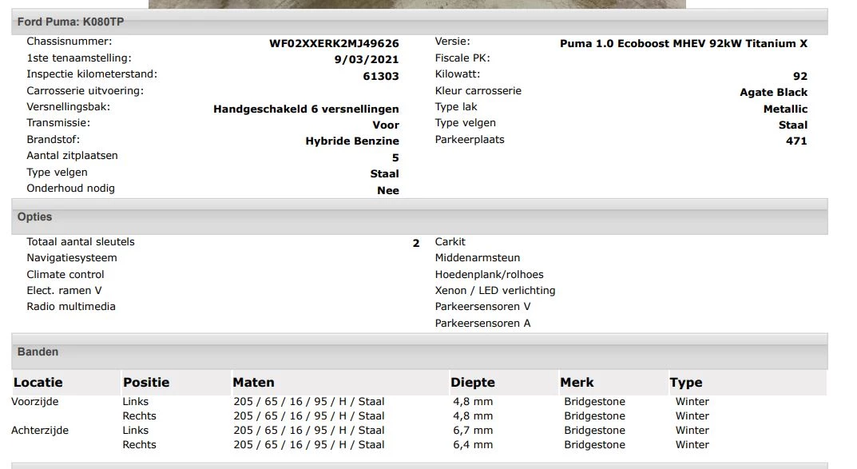This screenshot has width=857, height=469.
Task: Select the Bridgestone entry for Achterzijde Rechts
Action: [594, 444]
